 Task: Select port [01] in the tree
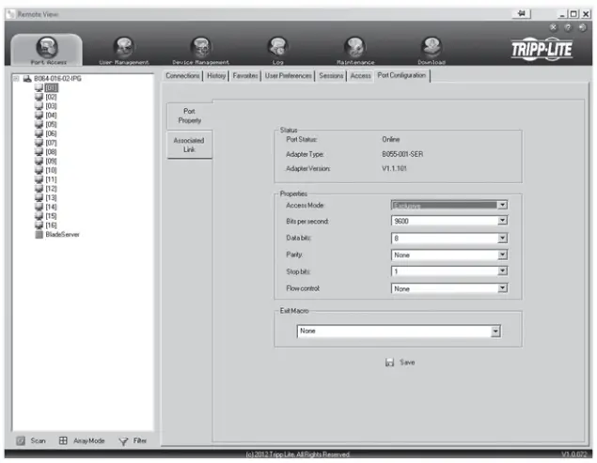pyautogui.click(x=51, y=88)
